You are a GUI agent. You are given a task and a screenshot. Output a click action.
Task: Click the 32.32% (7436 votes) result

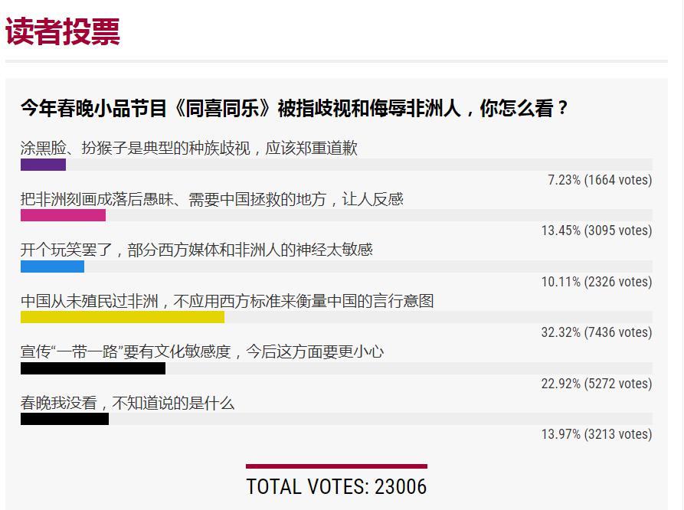click(596, 332)
